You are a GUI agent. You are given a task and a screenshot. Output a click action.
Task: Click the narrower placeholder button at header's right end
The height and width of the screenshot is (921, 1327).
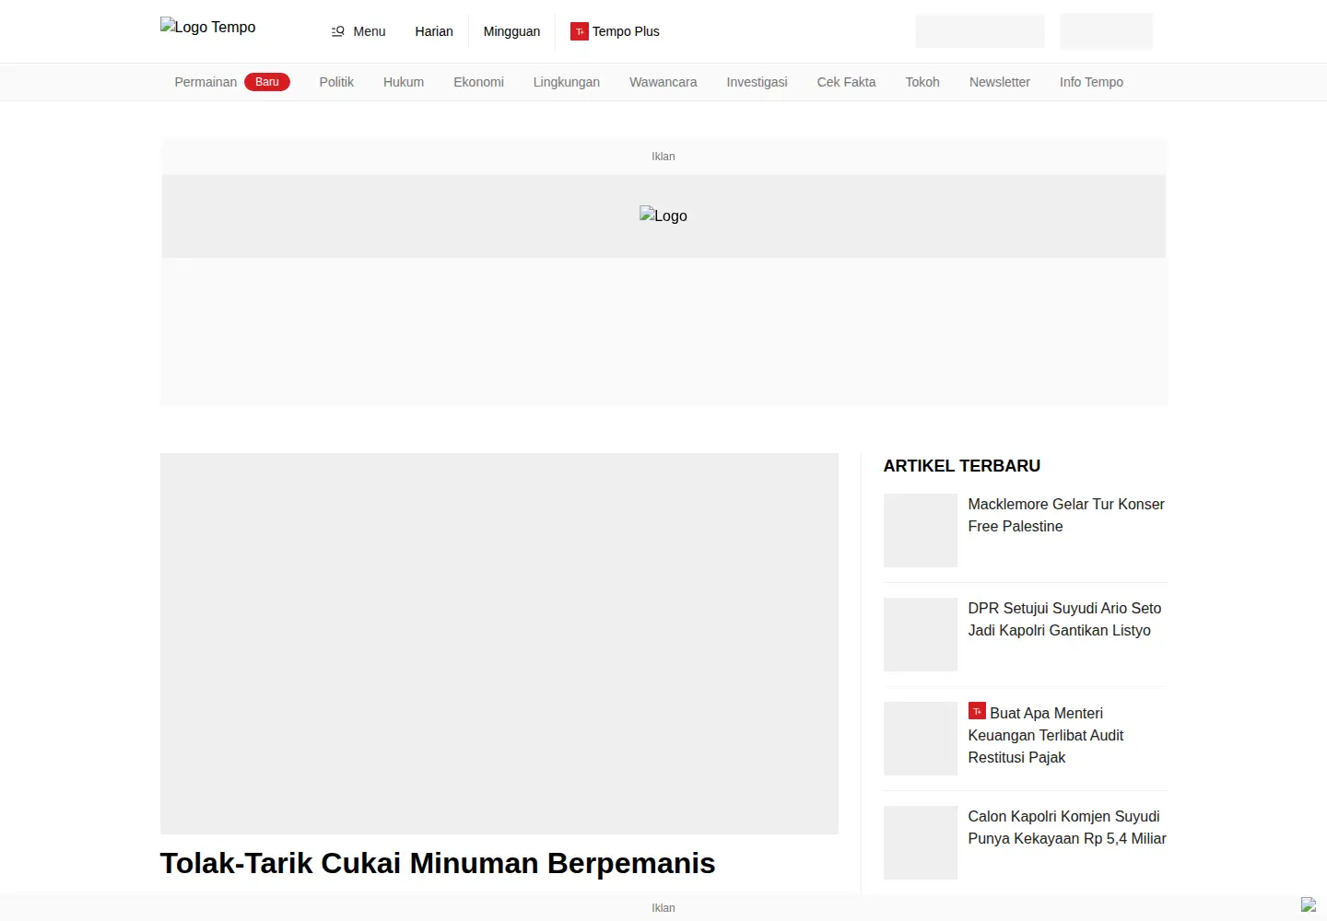[x=1106, y=30]
